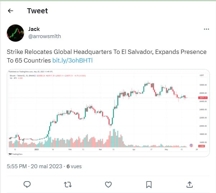Click the red volume label beside volume bars
This screenshot has width=216, height=193.
pyautogui.click(x=202, y=146)
